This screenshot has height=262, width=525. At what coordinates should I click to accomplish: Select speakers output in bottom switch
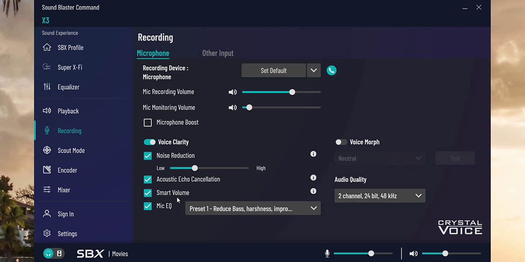point(59,253)
